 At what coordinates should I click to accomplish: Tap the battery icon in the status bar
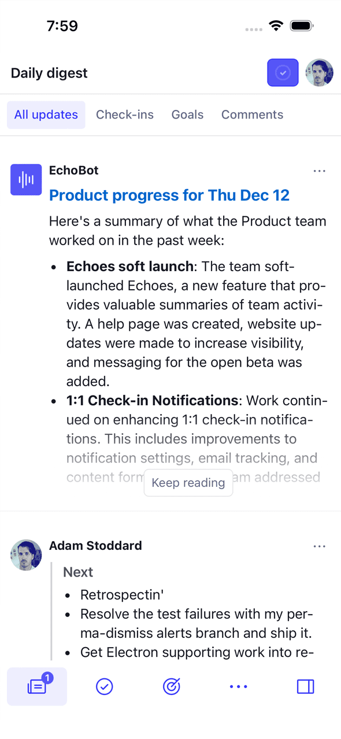point(301,25)
